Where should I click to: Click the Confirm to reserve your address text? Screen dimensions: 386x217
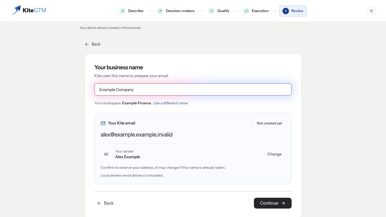point(163,168)
